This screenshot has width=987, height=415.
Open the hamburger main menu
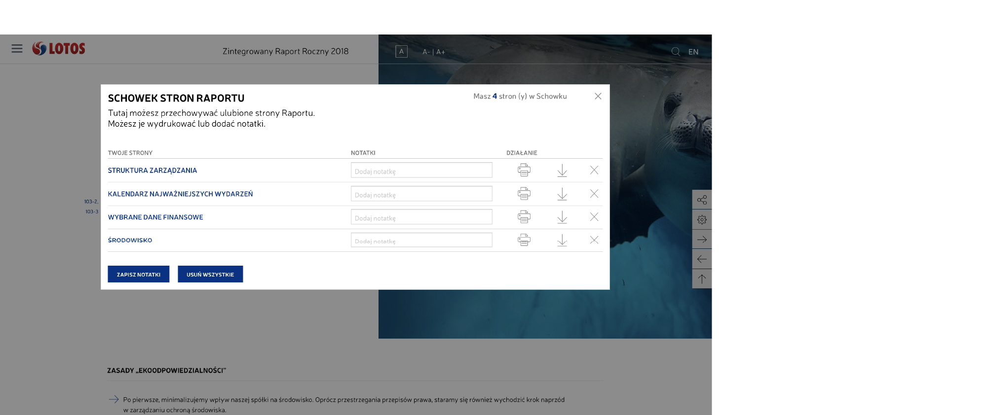17,48
